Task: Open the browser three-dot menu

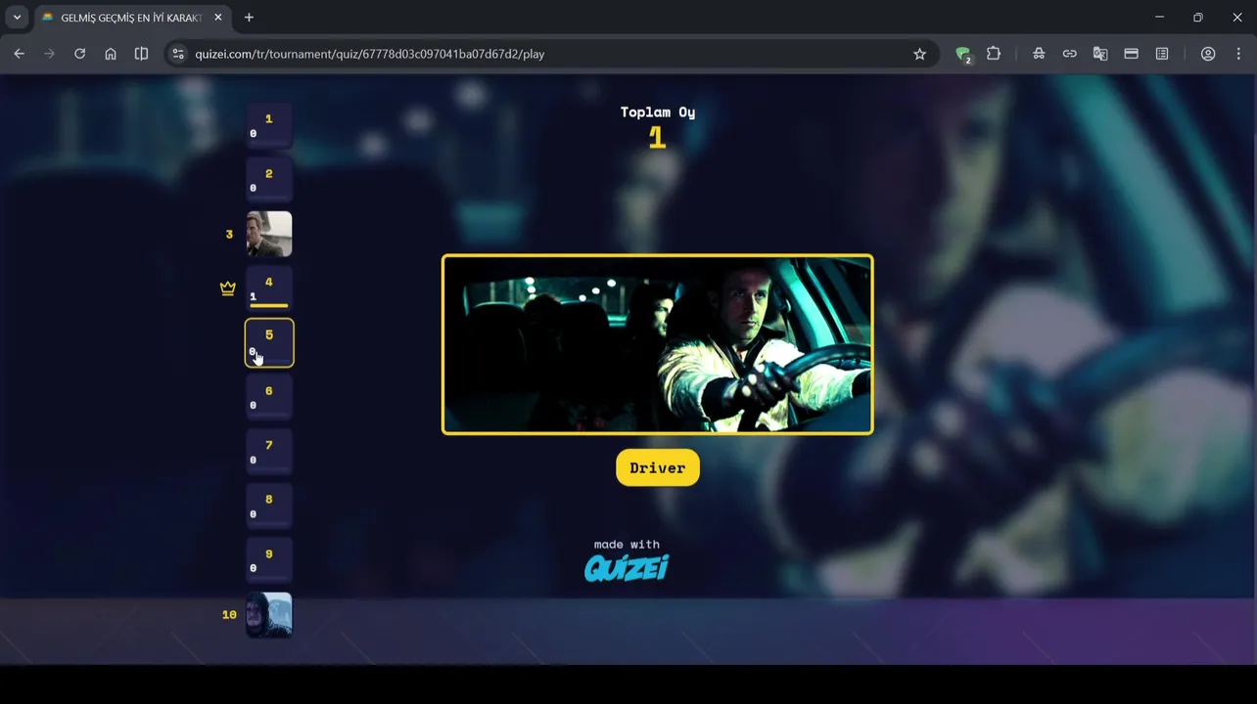Action: click(x=1239, y=54)
